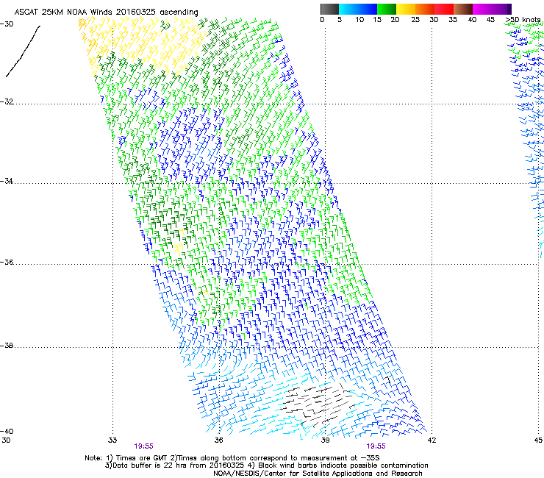This screenshot has height=478, width=544.
Task: Select the yellow 20-25 knots color swatch
Action: (x=406, y=10)
